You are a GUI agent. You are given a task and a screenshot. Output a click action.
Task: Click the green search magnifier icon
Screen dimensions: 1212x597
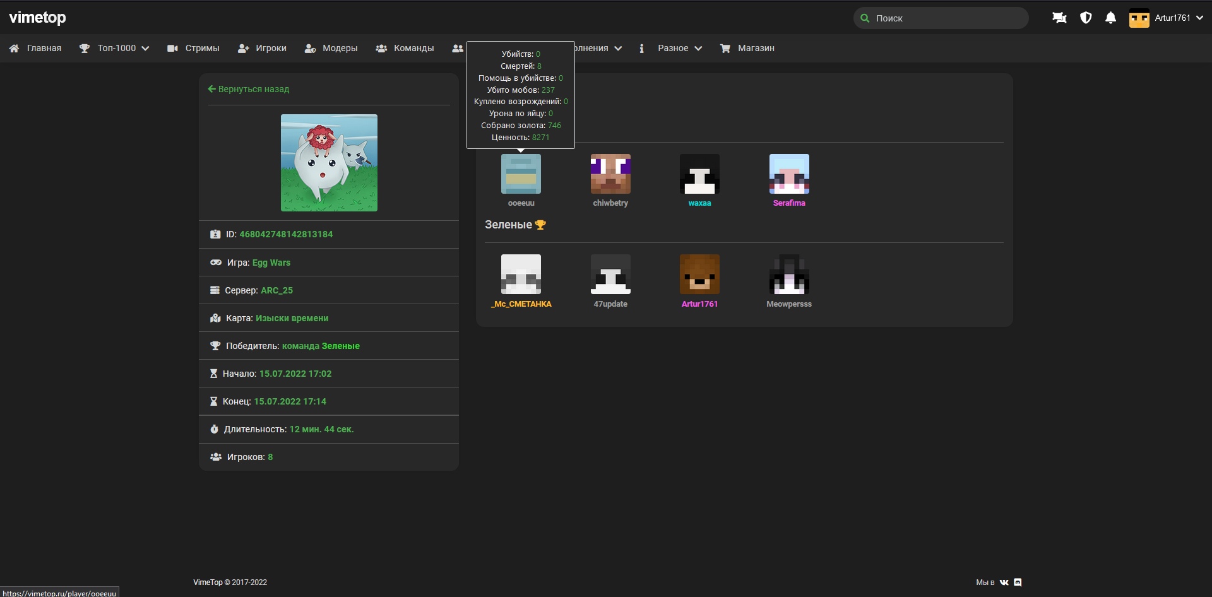pos(865,18)
